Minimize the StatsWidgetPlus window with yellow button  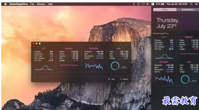click(x=36, y=44)
